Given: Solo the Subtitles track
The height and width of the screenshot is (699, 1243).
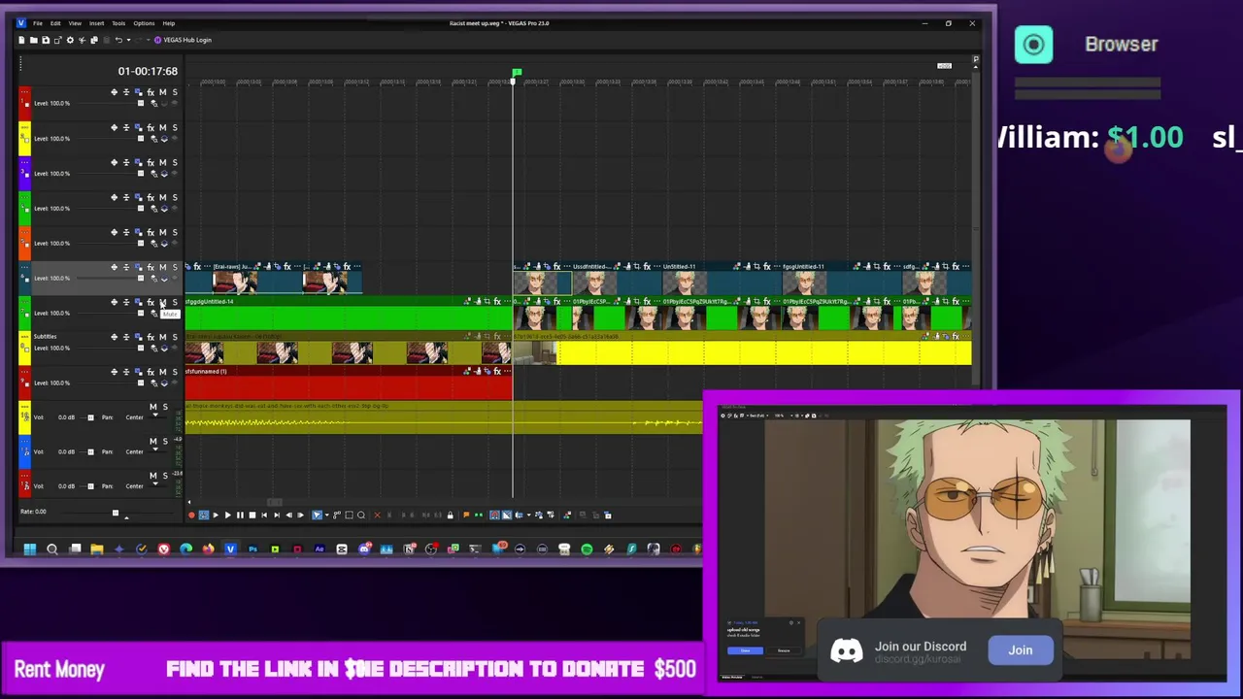Looking at the screenshot, I should (x=175, y=337).
